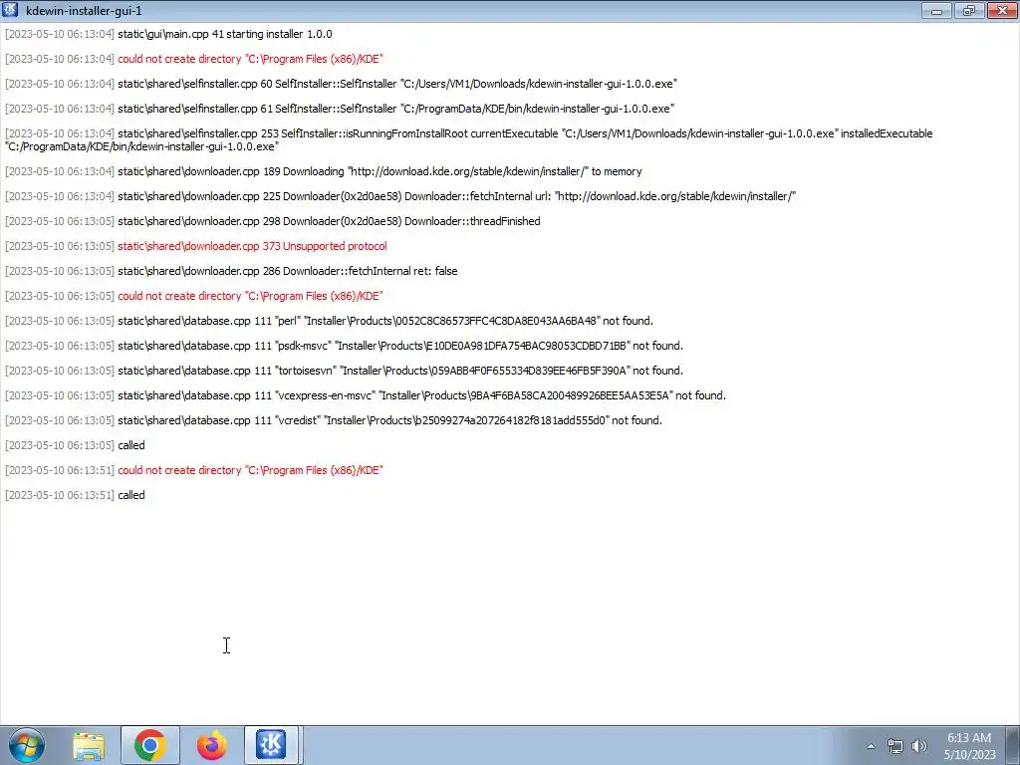
Task: Launch Google Chrome from the taskbar
Action: point(150,745)
